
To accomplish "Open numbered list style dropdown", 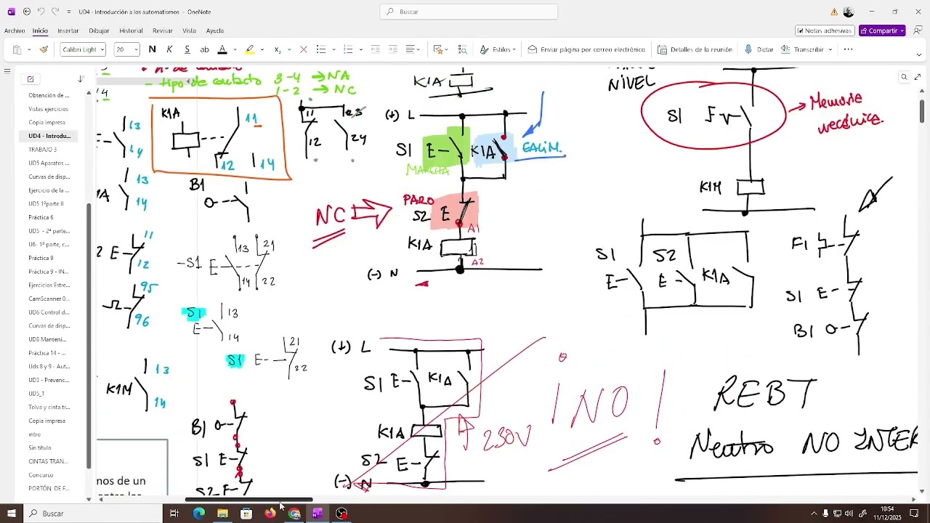I will [360, 49].
